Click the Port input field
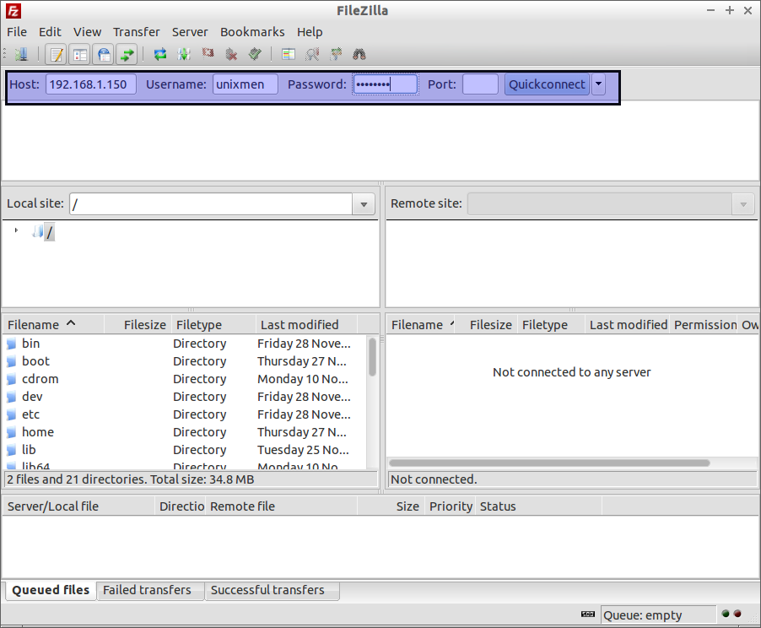The width and height of the screenshot is (761, 628). tap(481, 84)
